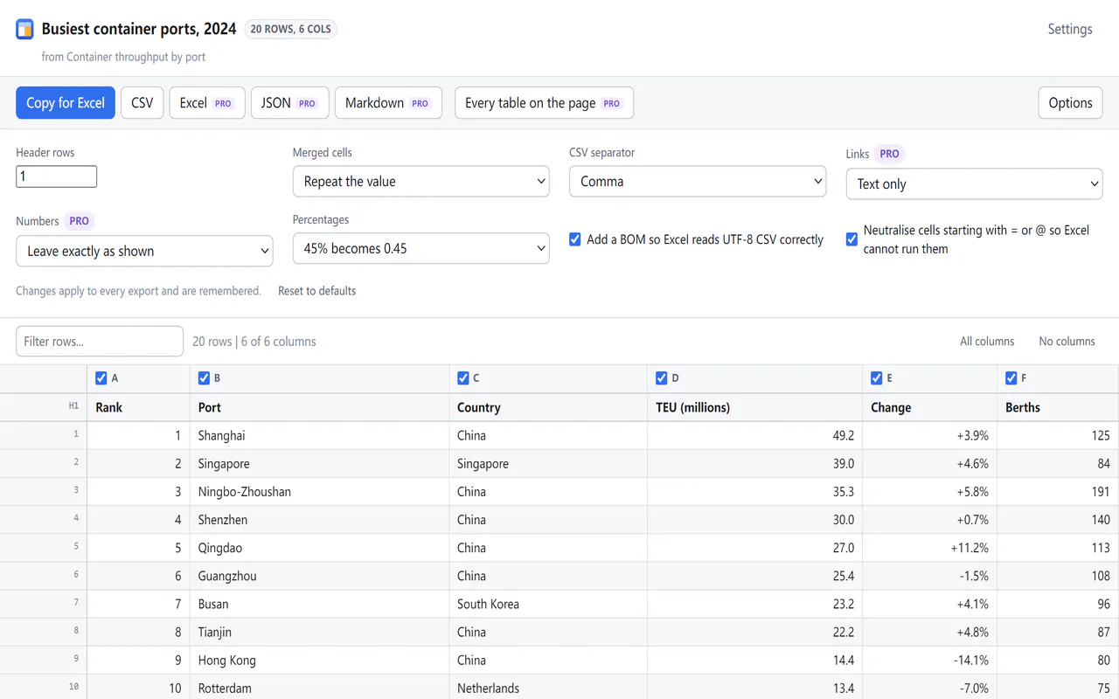Click the +11.2% change cell
Image resolution: width=1119 pixels, height=699 pixels.
(929, 548)
